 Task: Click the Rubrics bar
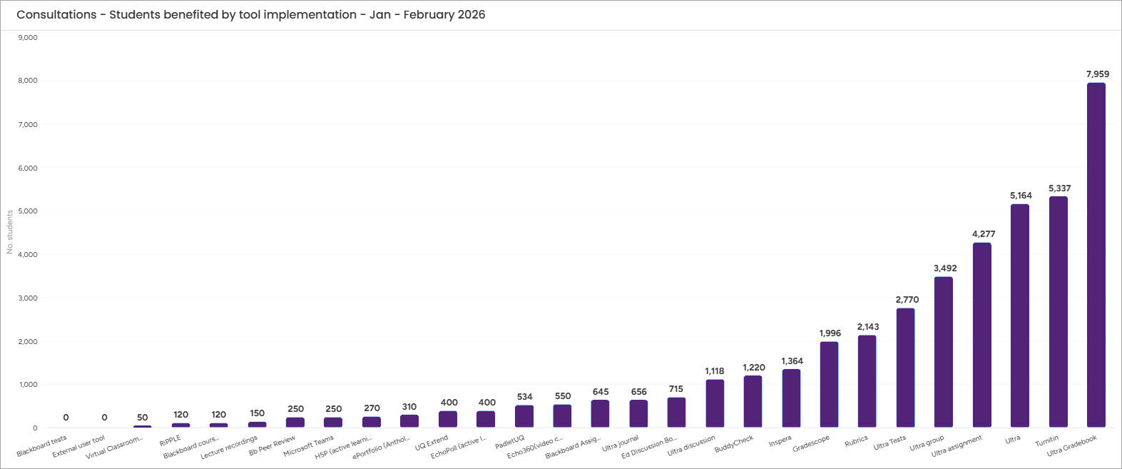coord(867,381)
